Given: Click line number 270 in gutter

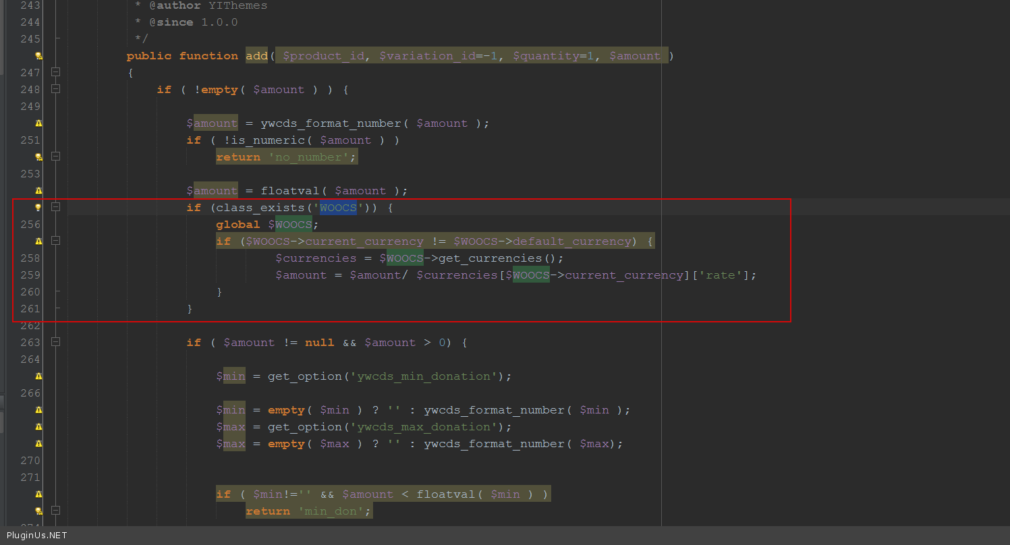Looking at the screenshot, I should (30, 461).
